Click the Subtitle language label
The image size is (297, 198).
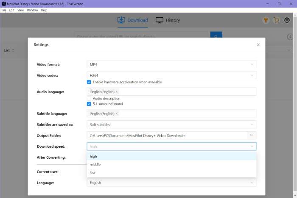52,113
